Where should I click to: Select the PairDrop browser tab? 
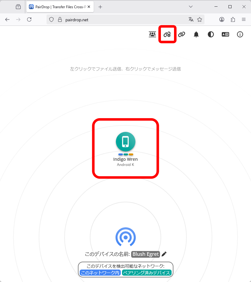[60, 7]
